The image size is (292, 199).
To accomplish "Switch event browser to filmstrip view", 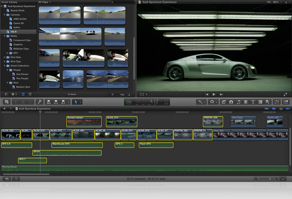I will [23, 94].
